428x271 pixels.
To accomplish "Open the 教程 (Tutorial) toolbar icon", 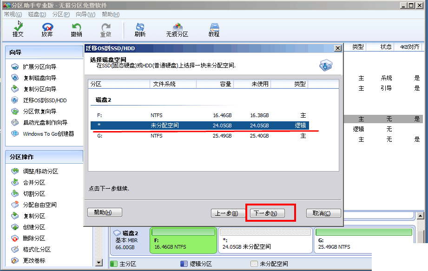I will [x=213, y=29].
